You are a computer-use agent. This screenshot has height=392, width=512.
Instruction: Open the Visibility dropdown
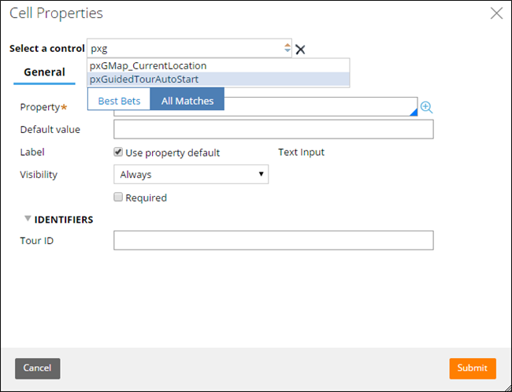191,174
